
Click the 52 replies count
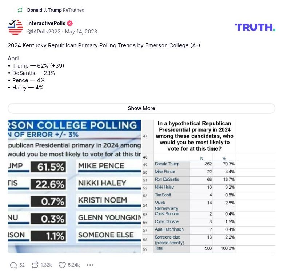click(22, 265)
